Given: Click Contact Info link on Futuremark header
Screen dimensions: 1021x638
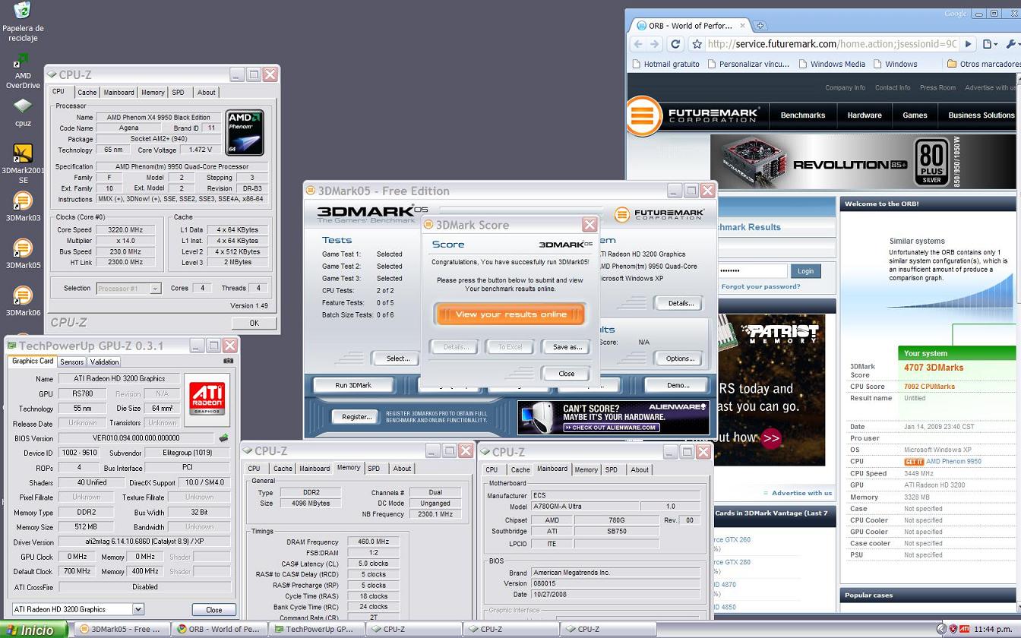Looking at the screenshot, I should point(893,87).
